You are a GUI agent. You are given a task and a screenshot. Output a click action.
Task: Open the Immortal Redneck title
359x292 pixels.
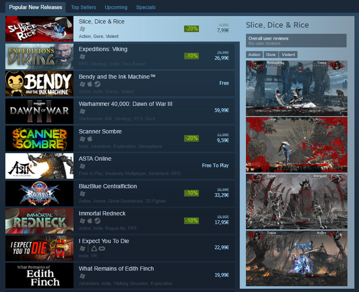click(102, 214)
